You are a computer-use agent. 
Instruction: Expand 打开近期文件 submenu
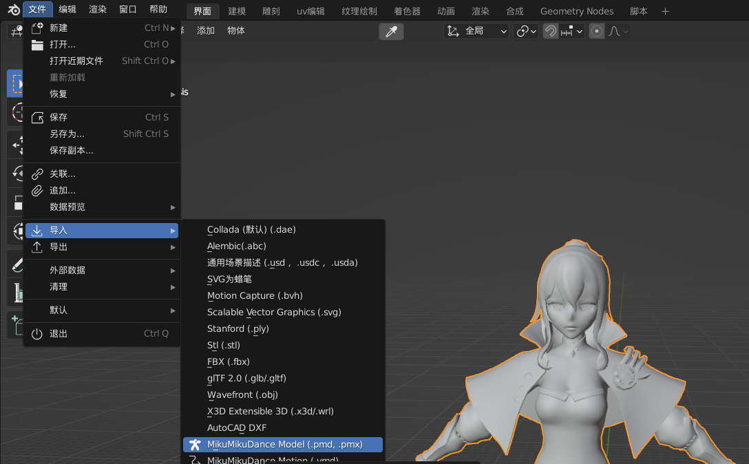pos(102,61)
